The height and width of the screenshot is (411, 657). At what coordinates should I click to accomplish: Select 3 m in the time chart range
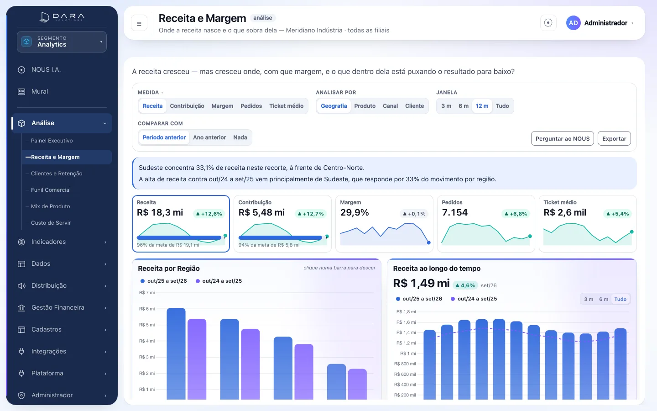(x=589, y=300)
